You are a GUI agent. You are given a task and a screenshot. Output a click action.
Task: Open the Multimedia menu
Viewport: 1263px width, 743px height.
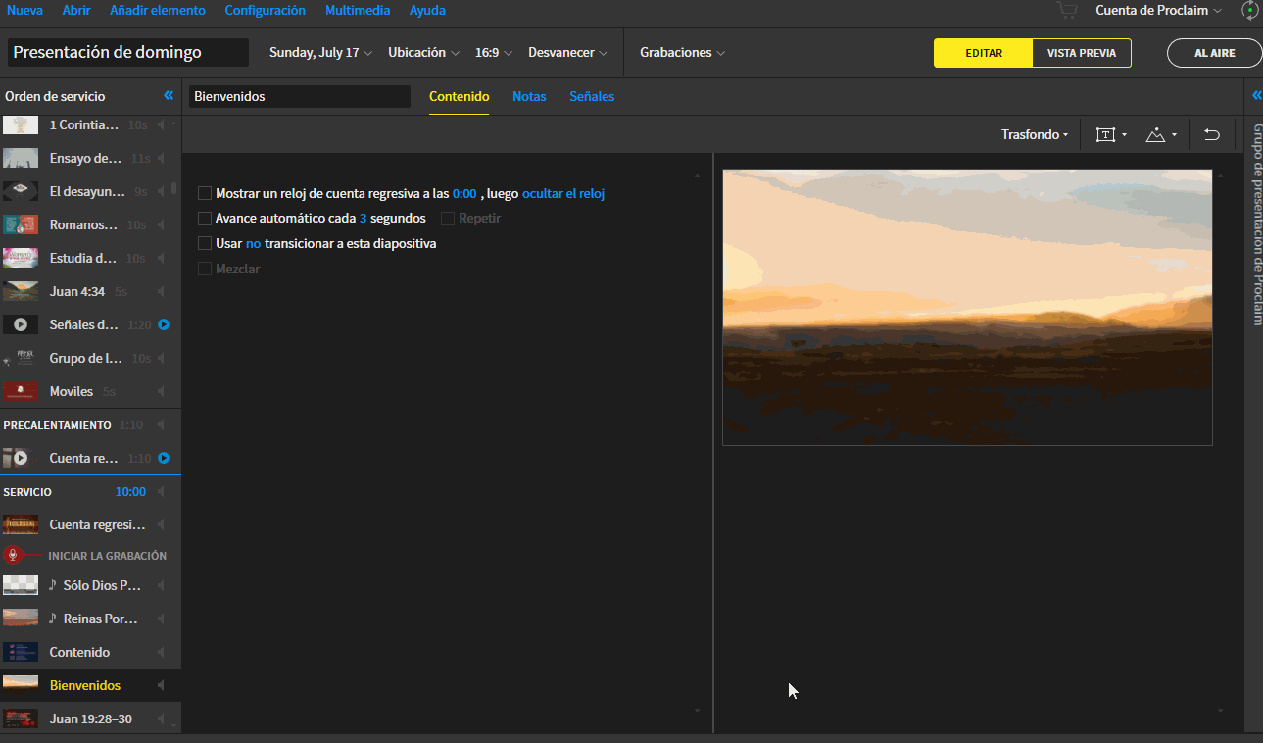[x=357, y=11]
